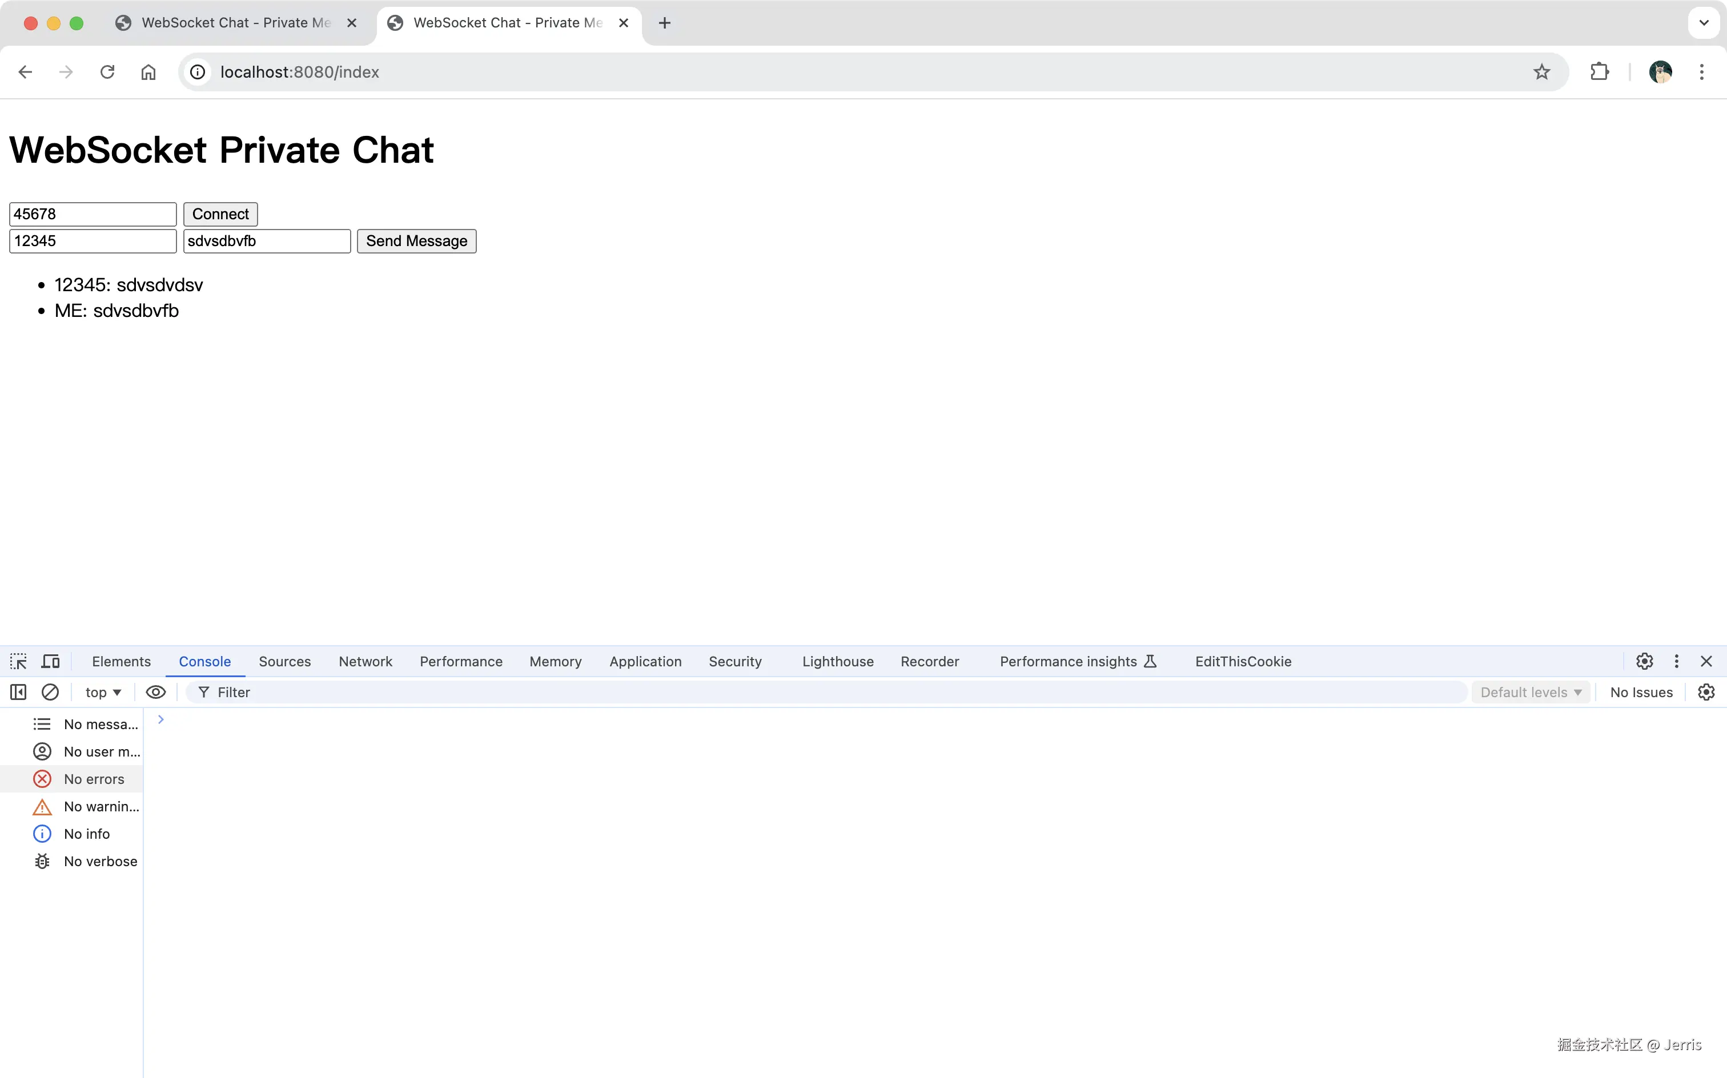1727x1078 pixels.
Task: Open the top JavaScript context dropdown
Action: point(103,691)
